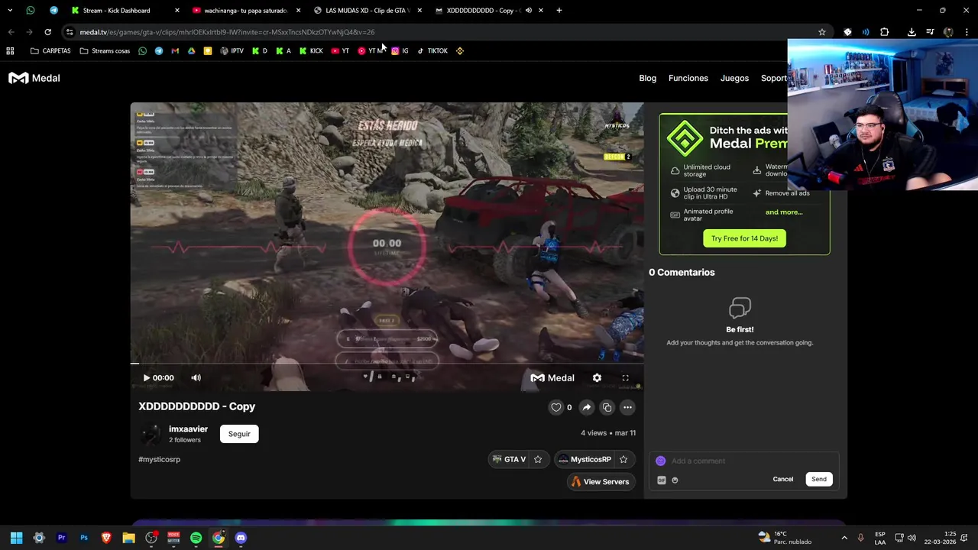
Task: Open Discord from taskbar
Action: coord(241,538)
